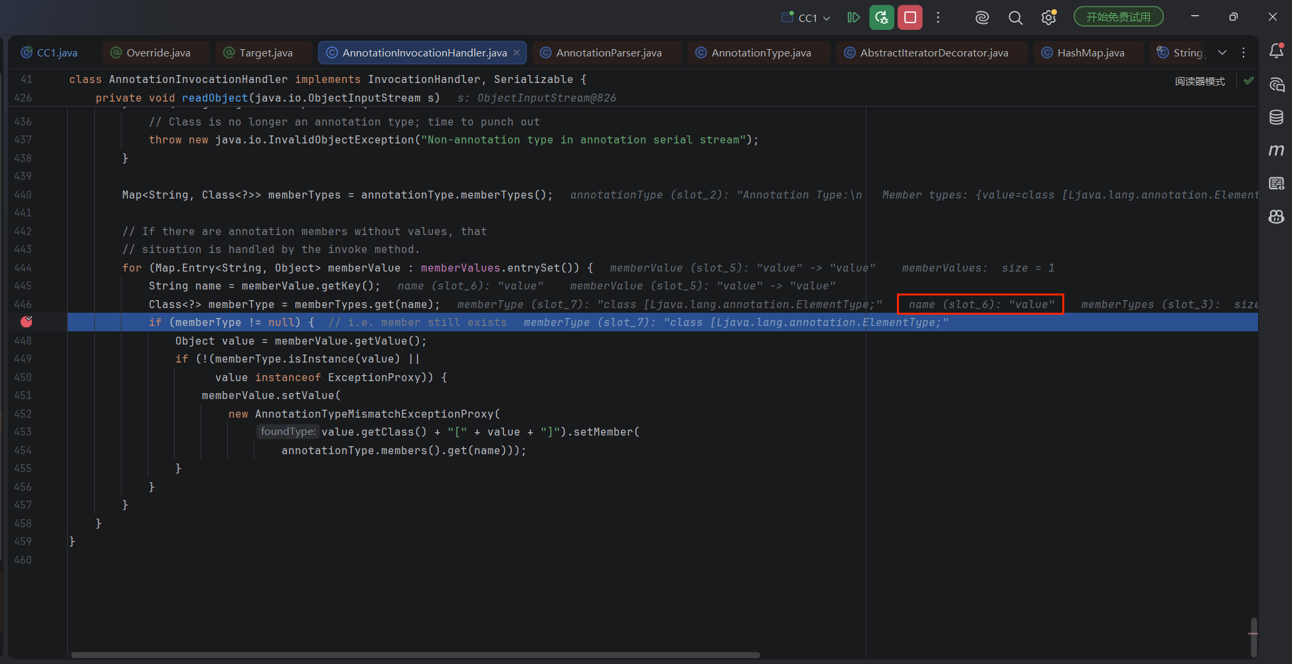Open Search Everywhere magnifier icon
Viewport: 1292px width, 664px height.
coord(1015,18)
